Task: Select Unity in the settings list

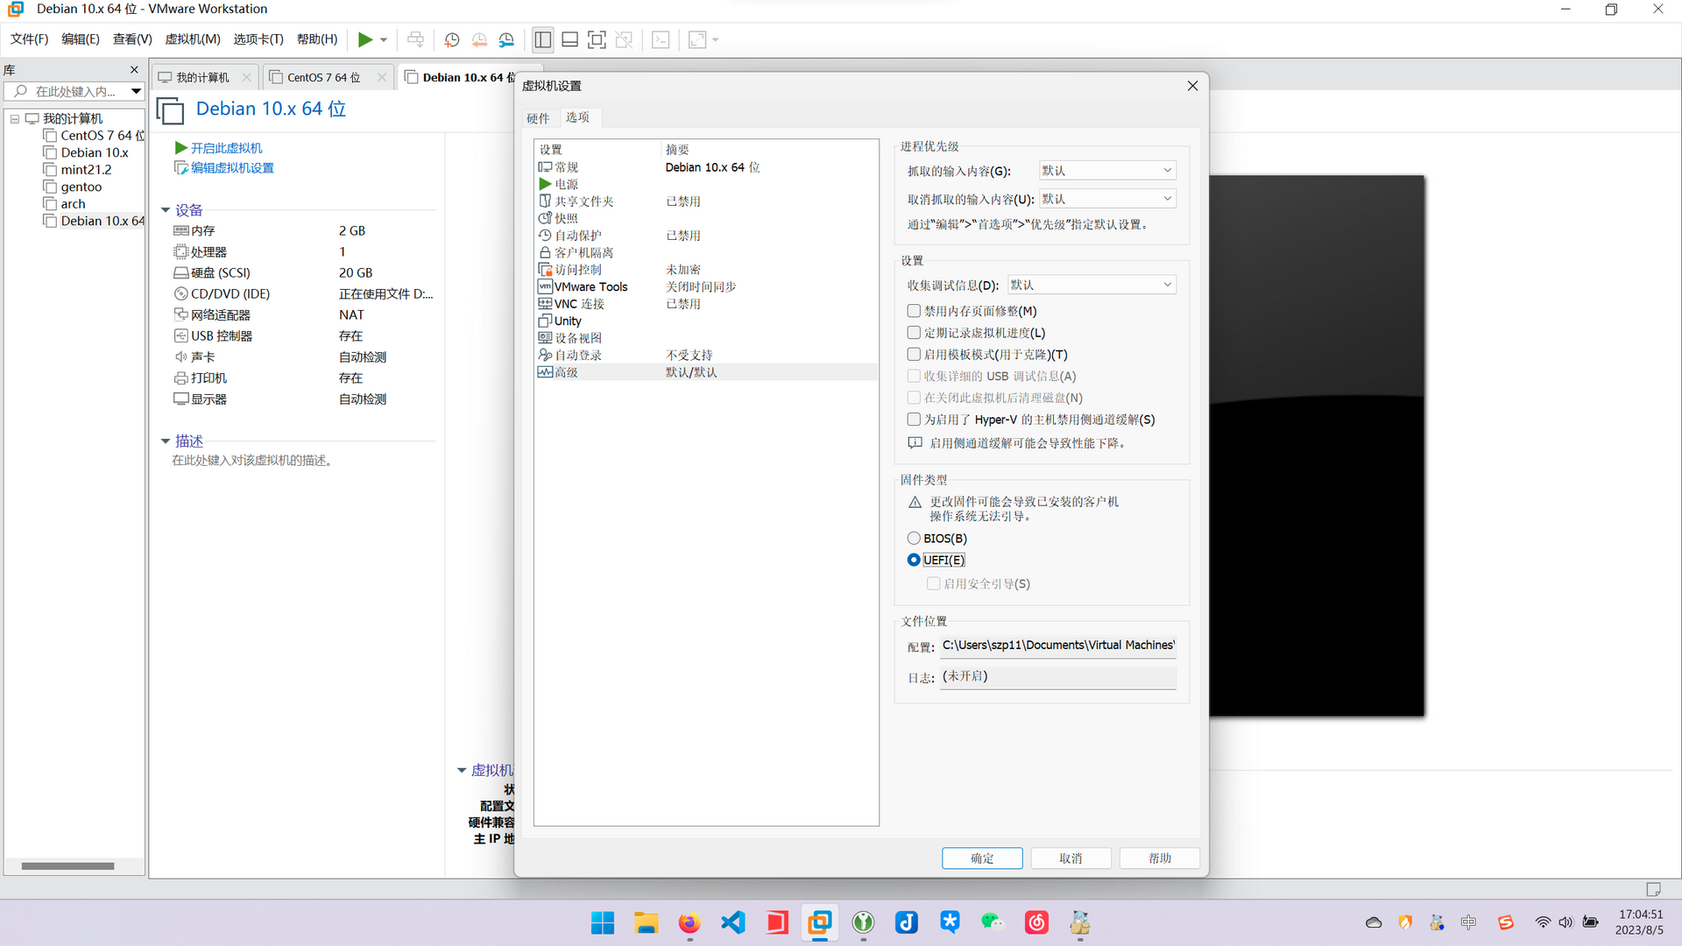Action: pyautogui.click(x=705, y=321)
